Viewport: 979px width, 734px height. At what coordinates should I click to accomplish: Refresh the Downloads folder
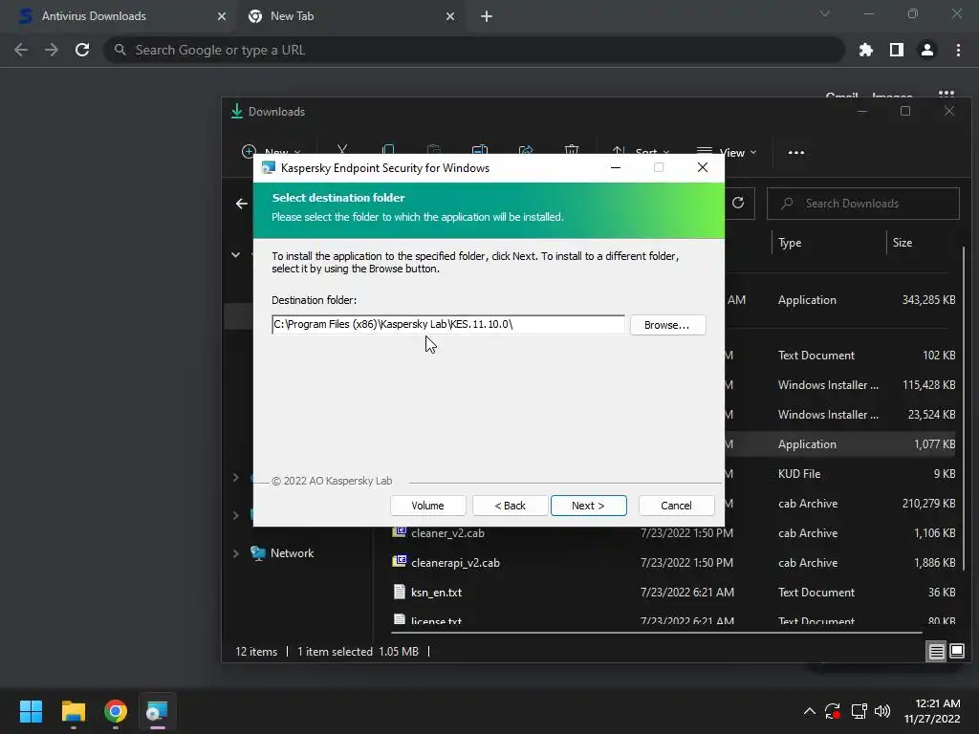pyautogui.click(x=738, y=203)
